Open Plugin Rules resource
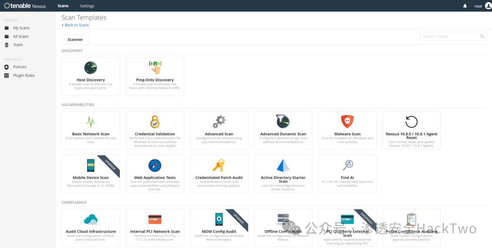This screenshot has width=492, height=248. point(24,75)
